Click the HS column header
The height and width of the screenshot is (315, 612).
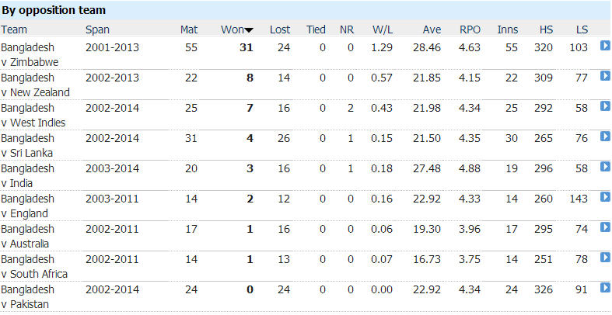546,29
